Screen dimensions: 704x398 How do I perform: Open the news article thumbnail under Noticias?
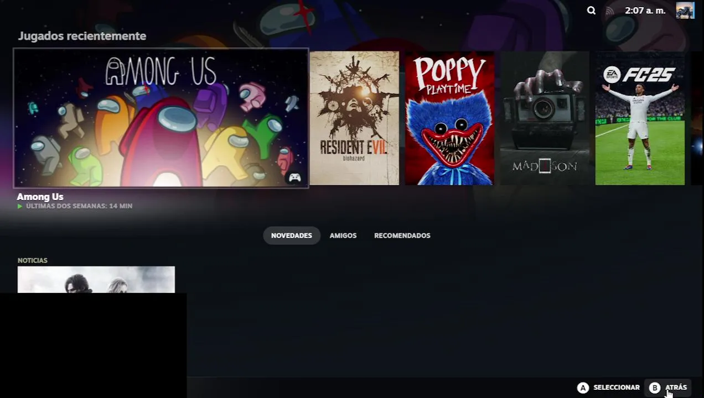(x=96, y=280)
